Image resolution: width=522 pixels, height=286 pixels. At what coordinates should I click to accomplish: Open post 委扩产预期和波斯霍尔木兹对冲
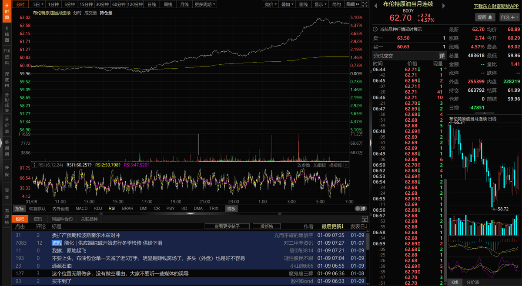[x=86, y=235]
